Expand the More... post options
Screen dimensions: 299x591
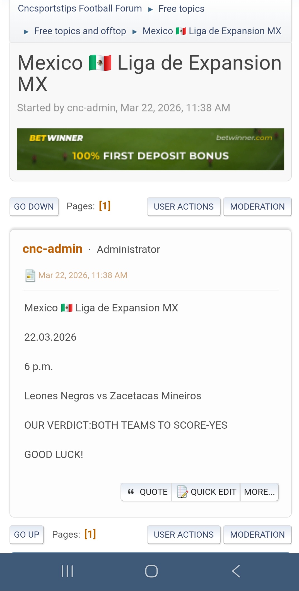point(259,492)
